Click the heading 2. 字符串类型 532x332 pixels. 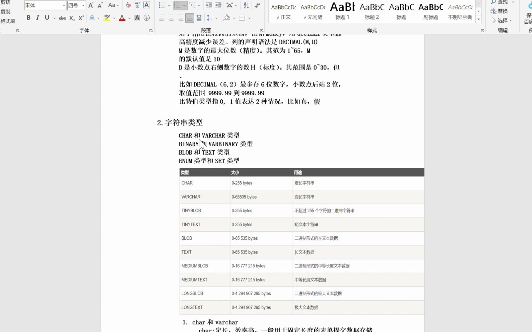(x=180, y=123)
